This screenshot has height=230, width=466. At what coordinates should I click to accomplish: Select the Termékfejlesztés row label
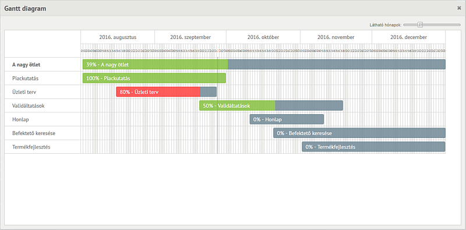(x=31, y=147)
